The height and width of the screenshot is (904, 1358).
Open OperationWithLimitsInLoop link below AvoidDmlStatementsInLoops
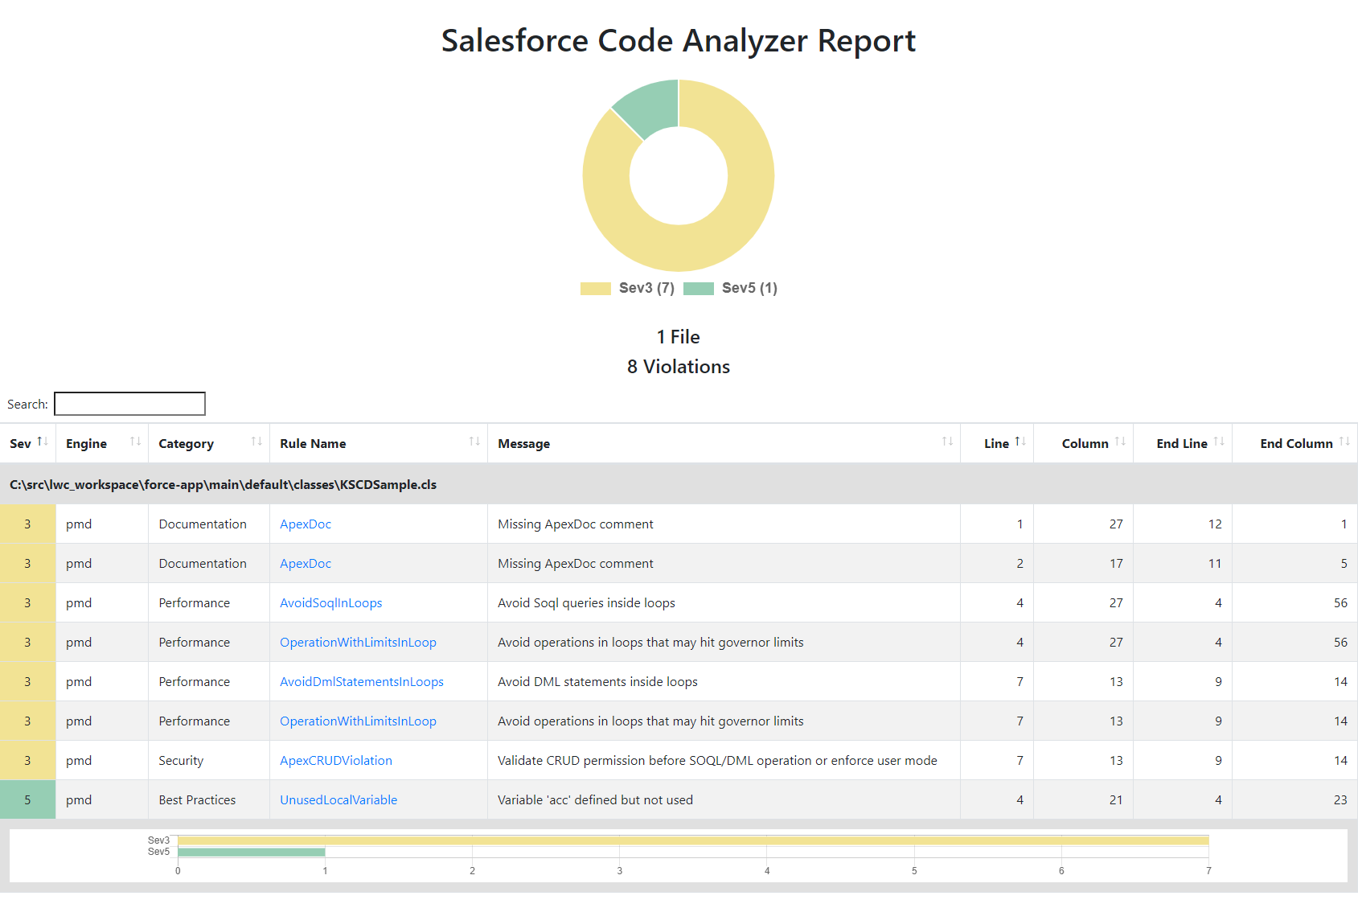[x=358, y=721]
